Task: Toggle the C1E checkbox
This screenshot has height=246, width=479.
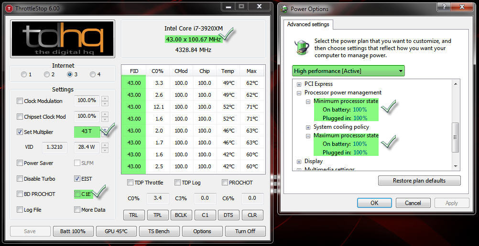Action: (77, 194)
